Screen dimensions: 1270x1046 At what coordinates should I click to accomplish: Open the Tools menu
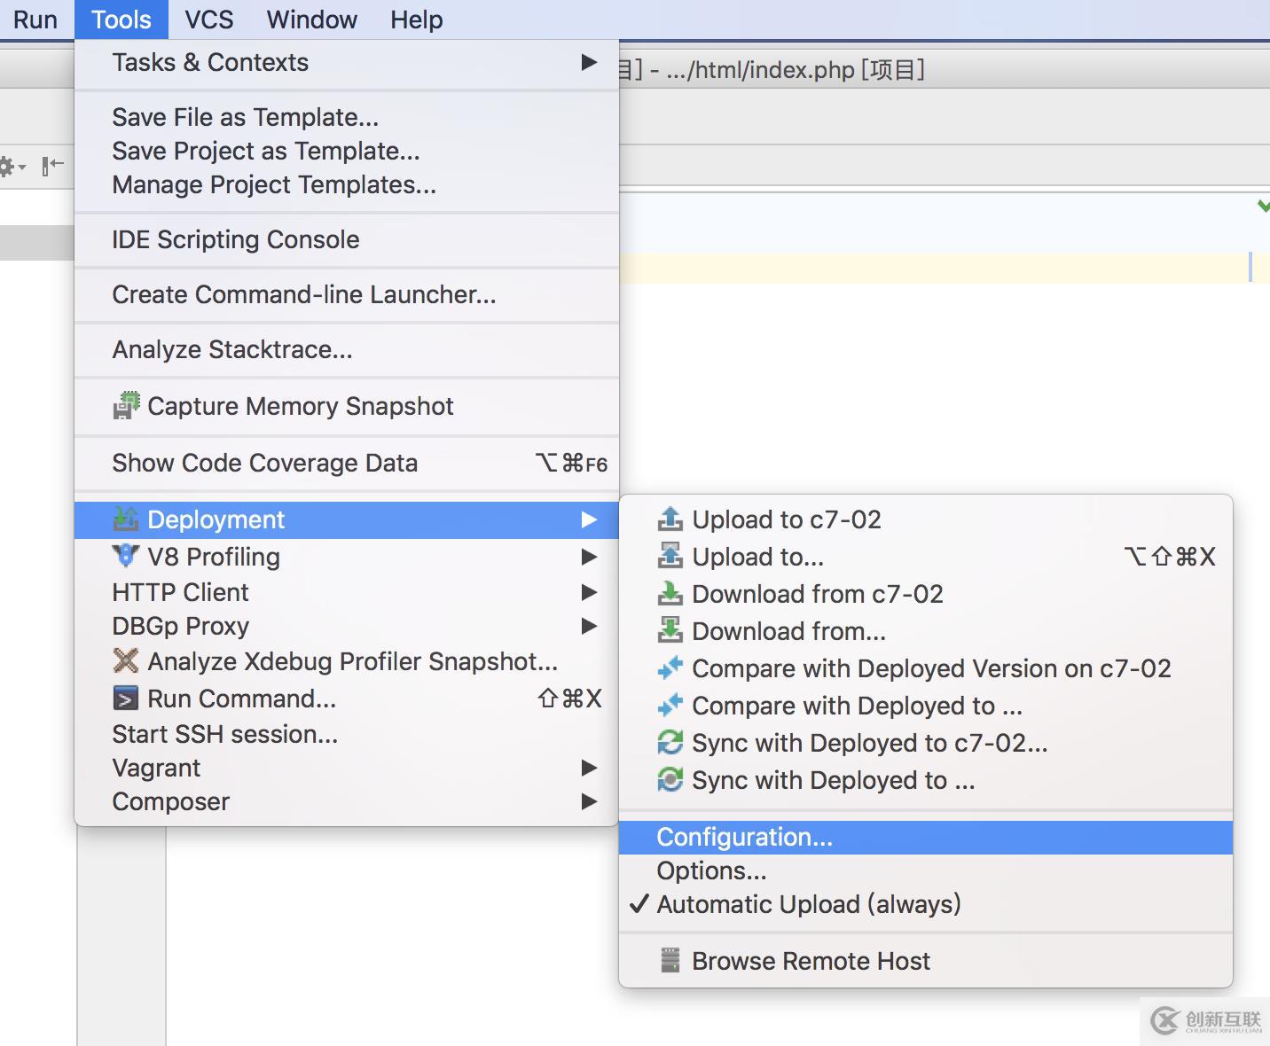[122, 20]
